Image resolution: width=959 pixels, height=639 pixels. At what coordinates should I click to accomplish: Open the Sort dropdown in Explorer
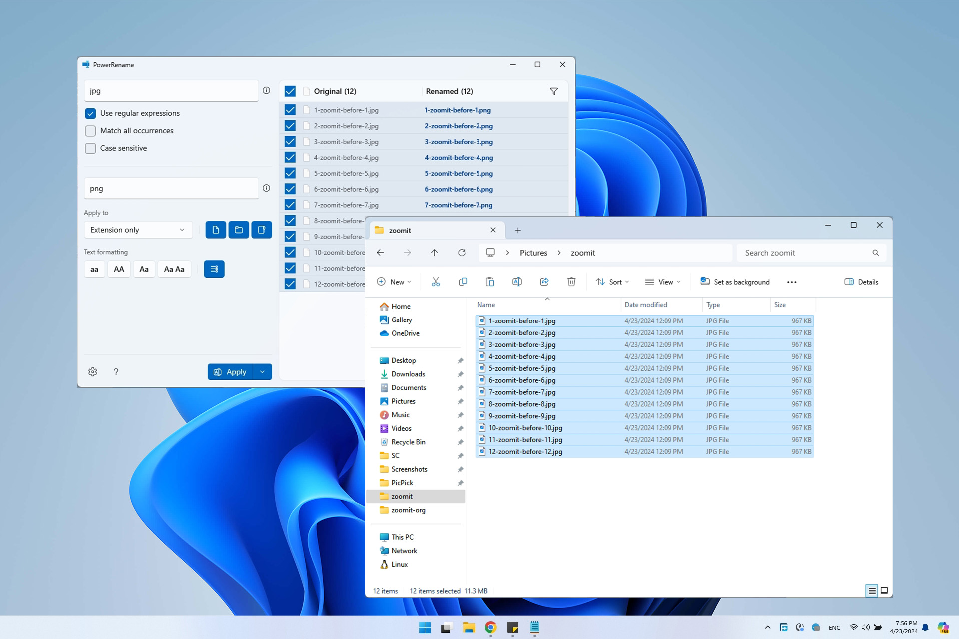(x=612, y=282)
